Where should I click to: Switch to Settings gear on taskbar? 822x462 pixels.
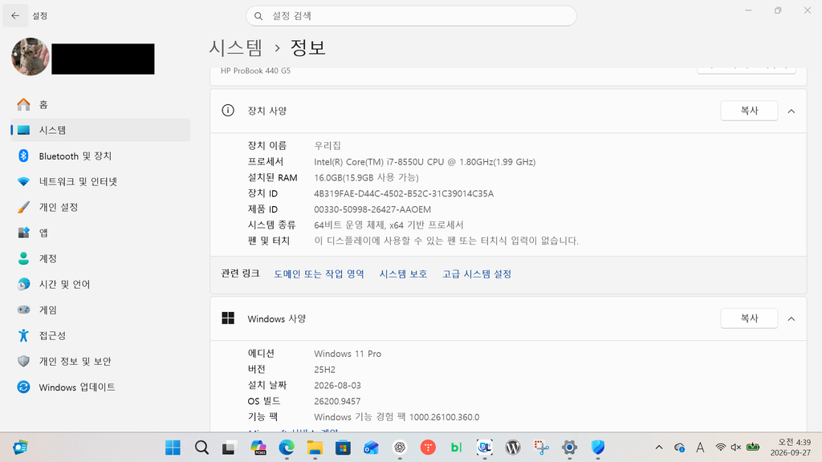569,448
